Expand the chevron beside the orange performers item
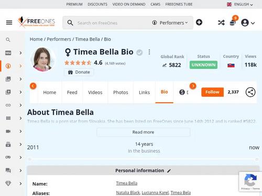262x196 pixels. (20, 66)
